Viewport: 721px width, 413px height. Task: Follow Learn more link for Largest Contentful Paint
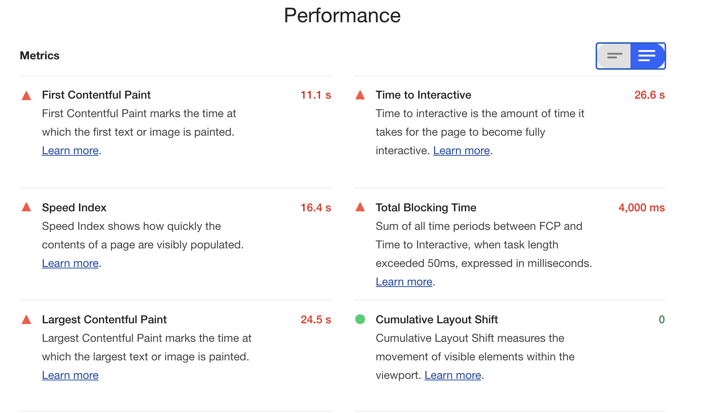(x=70, y=375)
